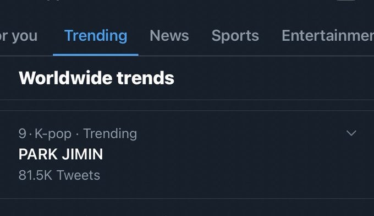
Task: Click the word JIMIN in the trend title
Action: tap(82, 154)
